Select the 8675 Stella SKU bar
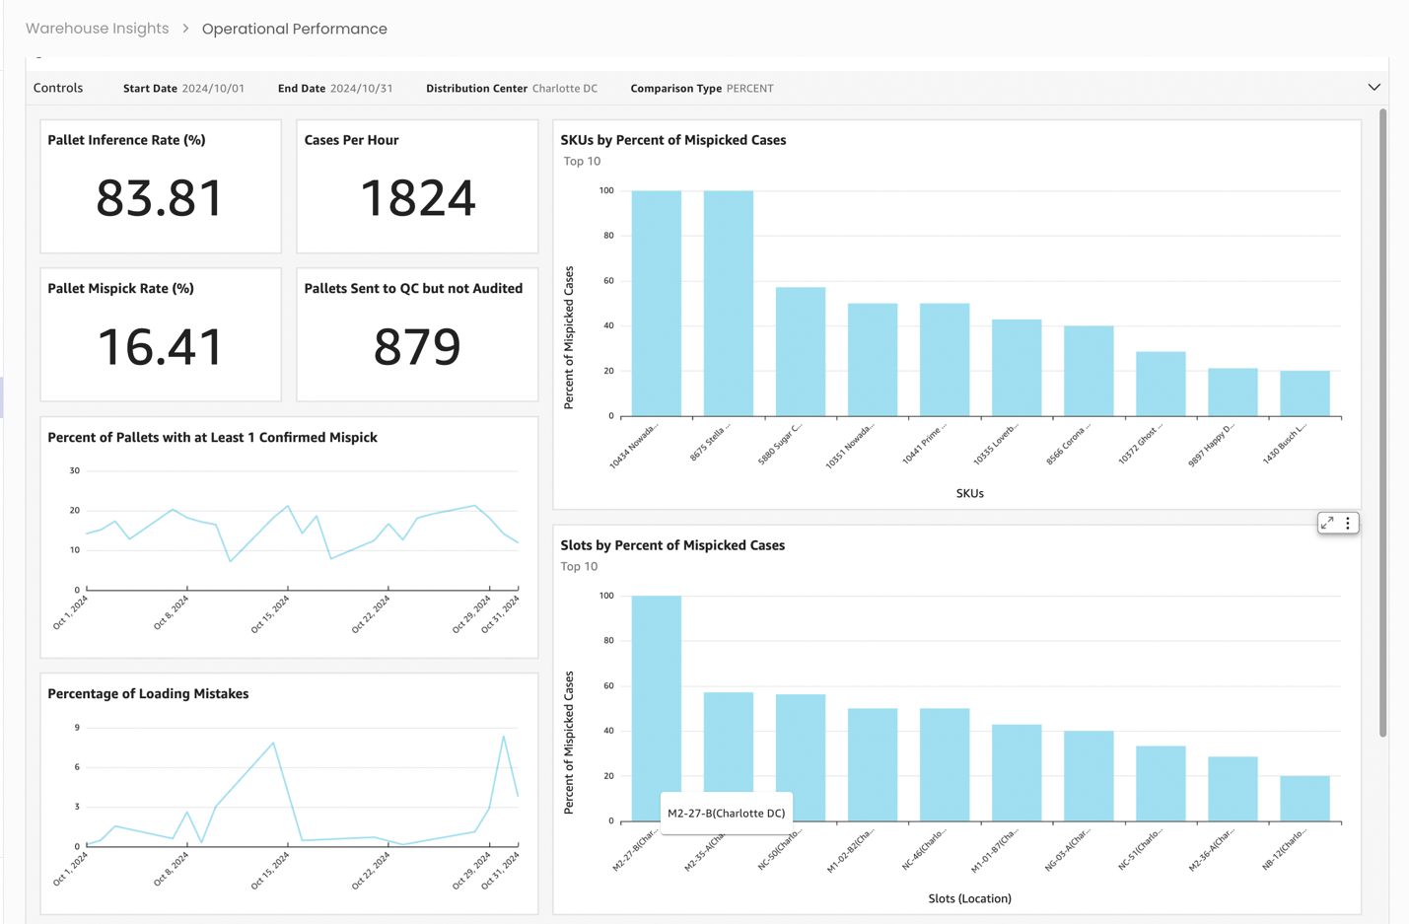Viewport: 1409px width, 924px height. (729, 303)
